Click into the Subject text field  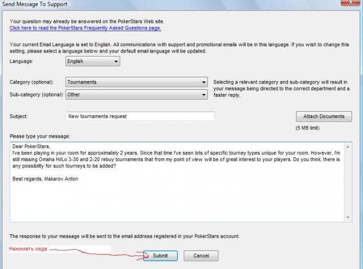pos(141,116)
